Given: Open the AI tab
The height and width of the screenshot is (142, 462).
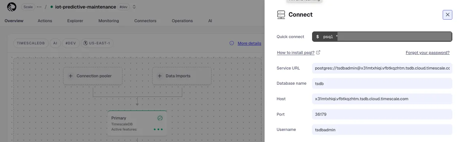Looking at the screenshot, I should click(x=210, y=21).
